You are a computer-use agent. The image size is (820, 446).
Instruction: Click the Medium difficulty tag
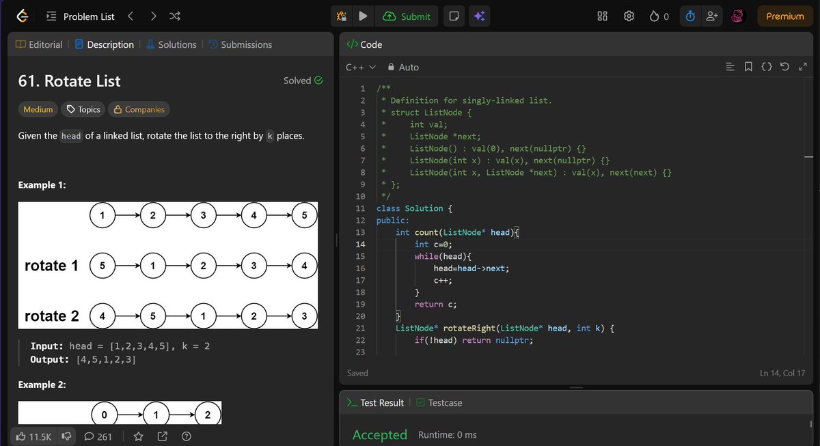[x=38, y=109]
